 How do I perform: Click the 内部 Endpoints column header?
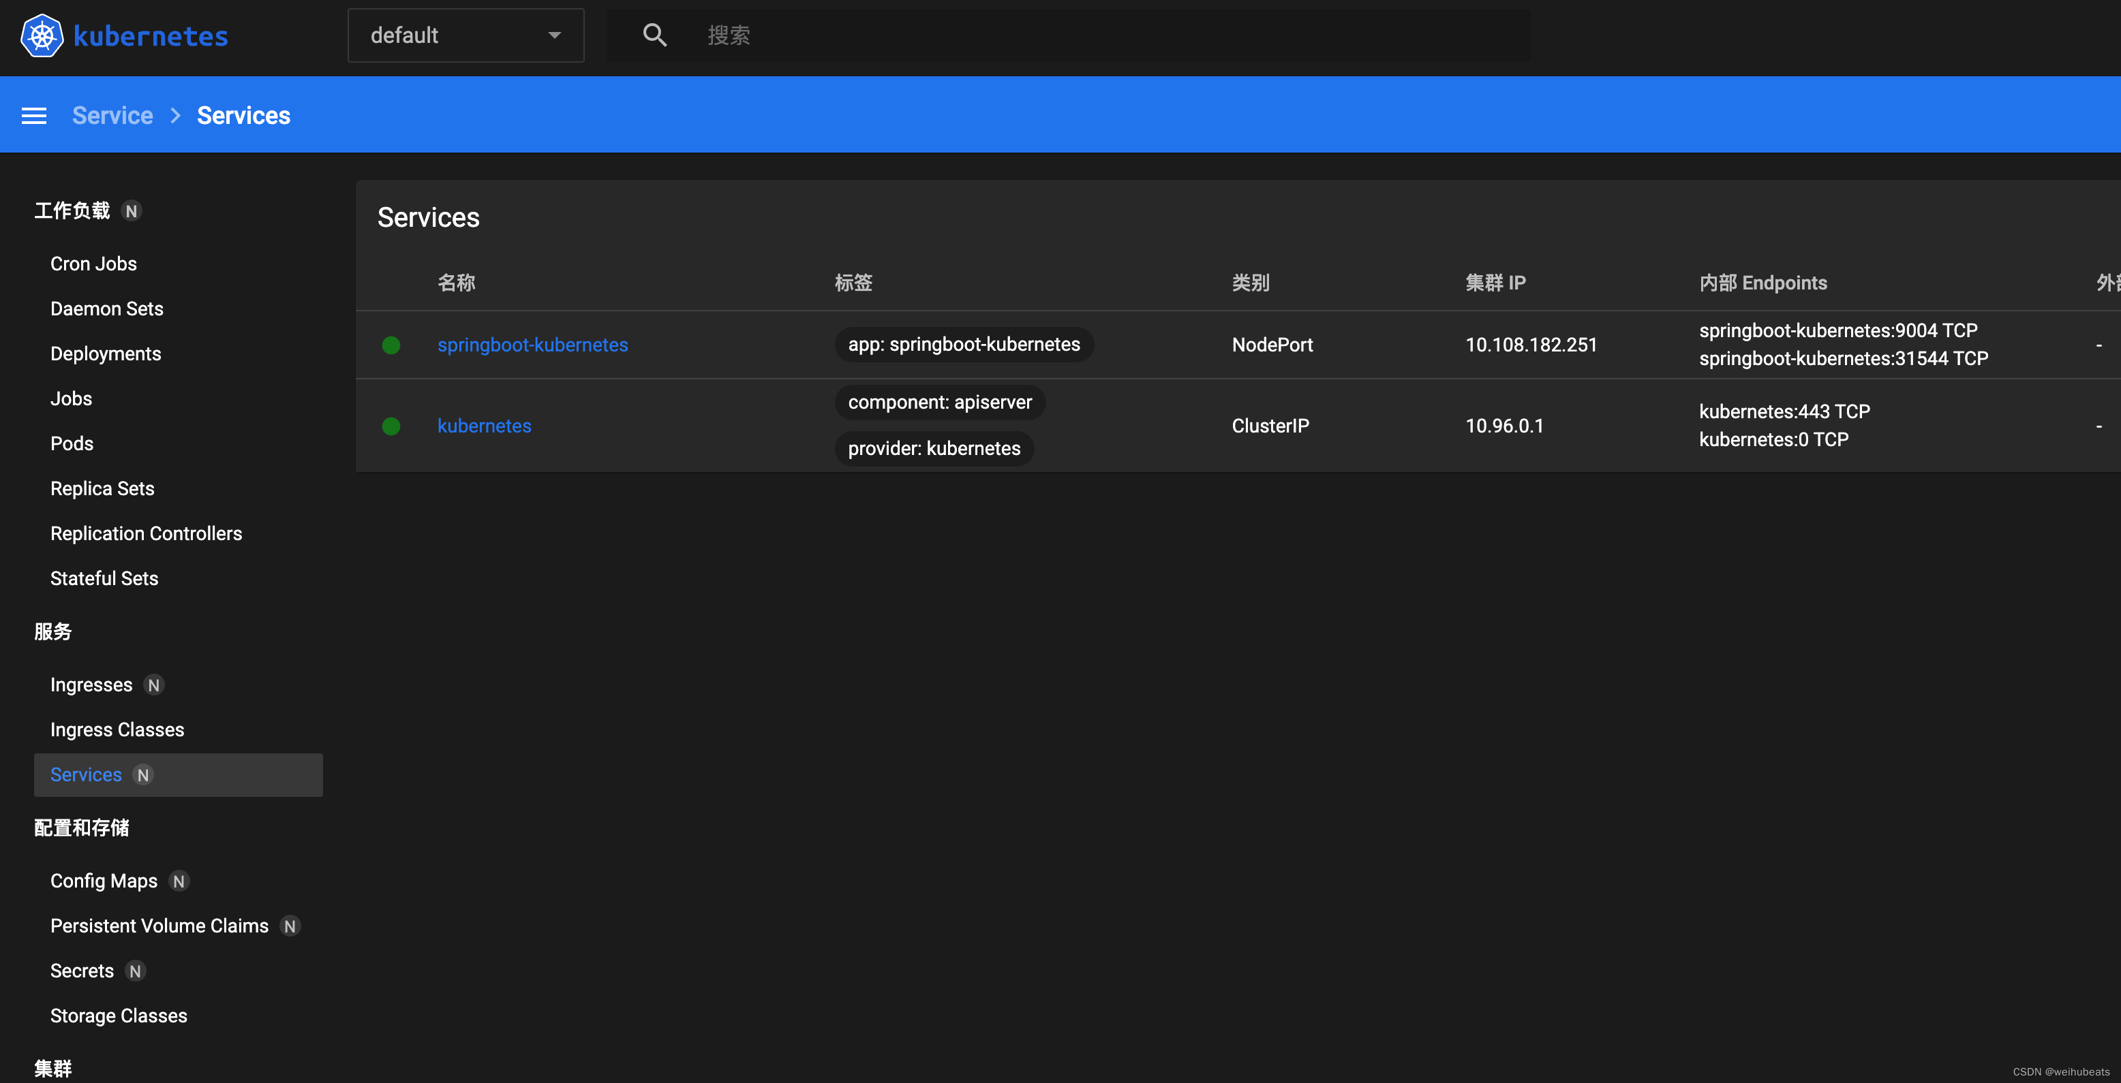(1763, 282)
